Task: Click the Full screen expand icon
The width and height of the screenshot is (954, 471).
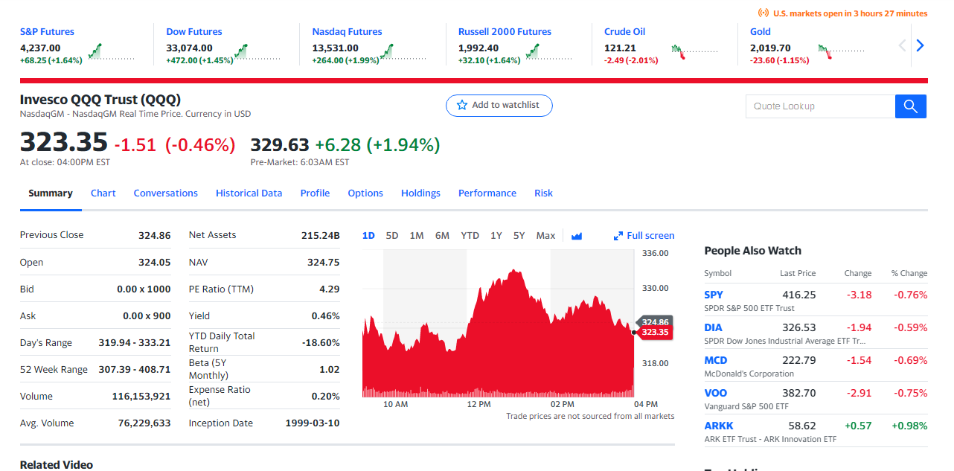Action: [618, 236]
